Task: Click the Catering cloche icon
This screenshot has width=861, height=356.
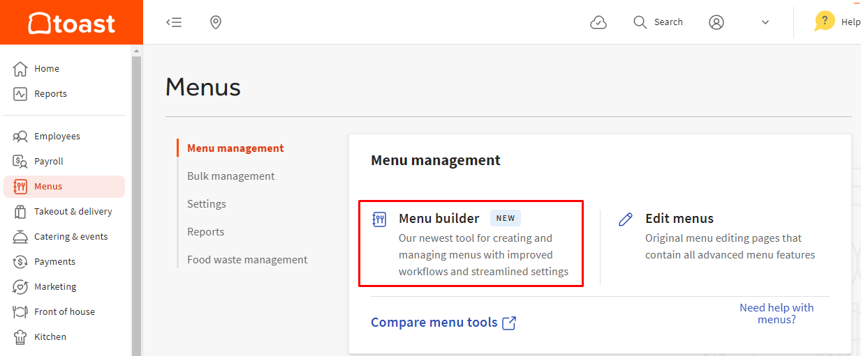Action: [x=20, y=236]
